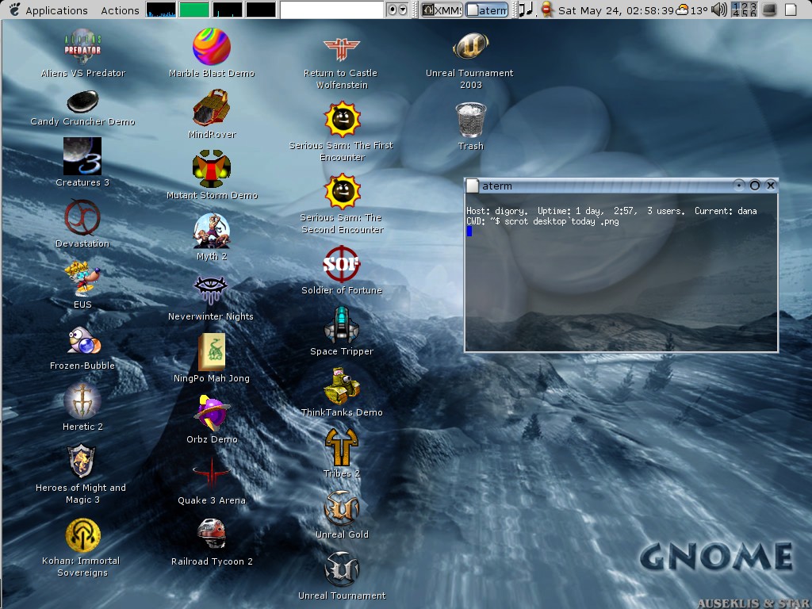Open the Actions menu
The height and width of the screenshot is (609, 812).
[120, 10]
